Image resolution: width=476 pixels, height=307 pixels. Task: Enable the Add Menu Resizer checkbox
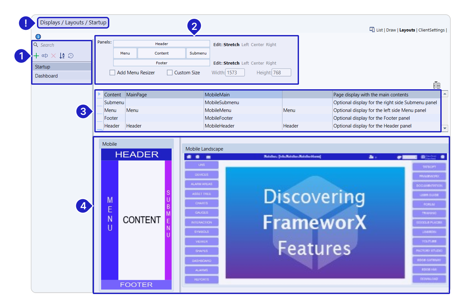click(x=113, y=73)
